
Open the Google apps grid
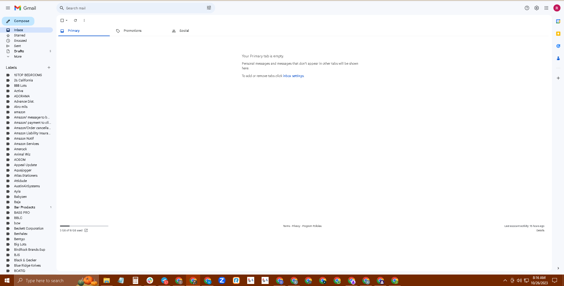click(546, 8)
